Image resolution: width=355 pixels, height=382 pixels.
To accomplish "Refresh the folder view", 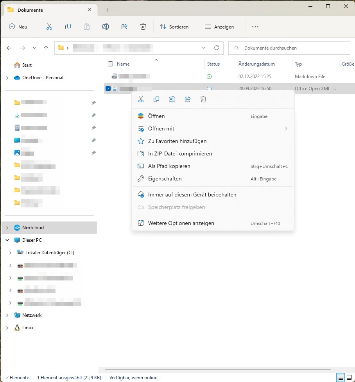I will [217, 48].
